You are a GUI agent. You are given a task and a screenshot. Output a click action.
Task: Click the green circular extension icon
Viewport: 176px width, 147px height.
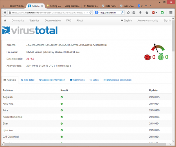click(x=162, y=13)
